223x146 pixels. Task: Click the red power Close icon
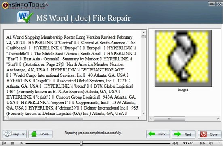tap(204, 134)
